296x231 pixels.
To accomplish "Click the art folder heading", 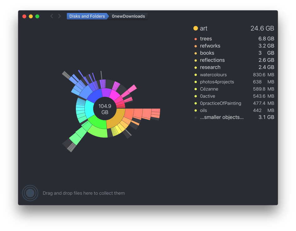I will coord(204,28).
